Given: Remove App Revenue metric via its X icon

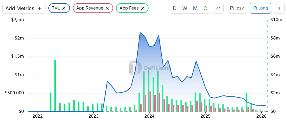Looking at the screenshot, I should (107, 8).
